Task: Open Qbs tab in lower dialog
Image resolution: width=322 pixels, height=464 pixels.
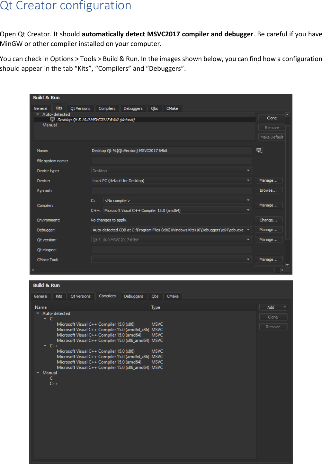Action: pyautogui.click(x=155, y=296)
